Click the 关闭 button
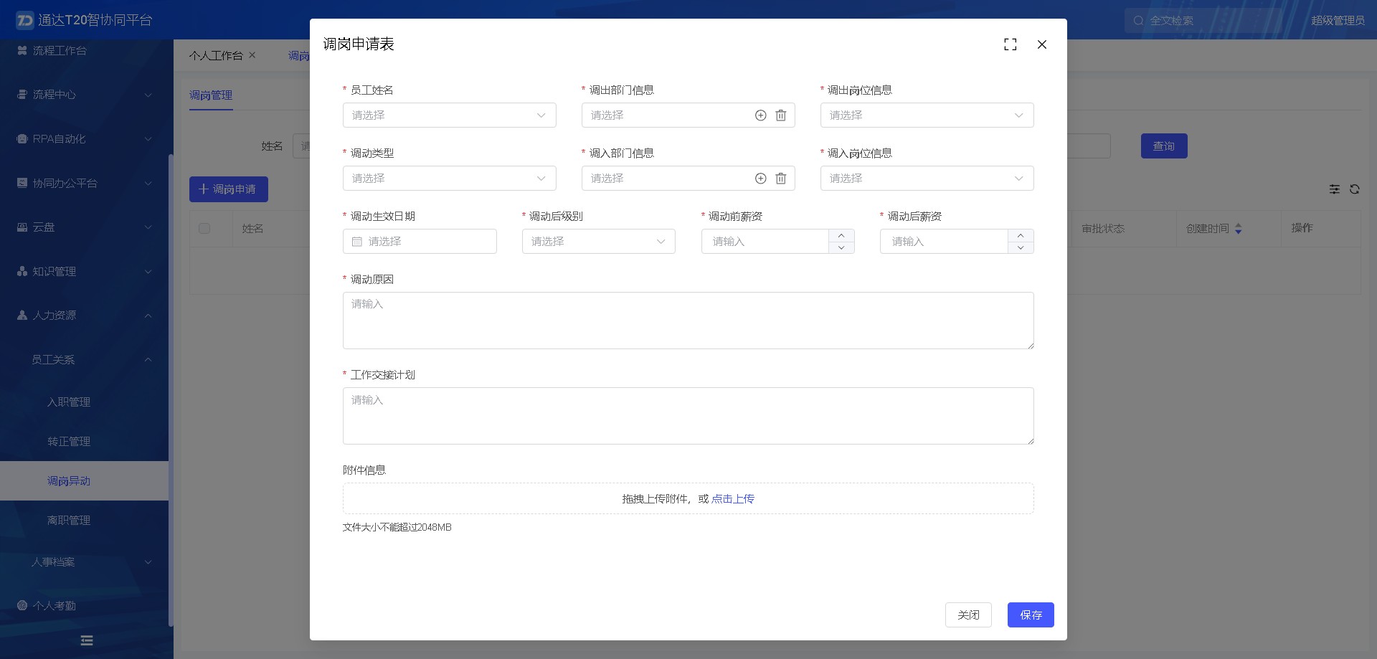The height and width of the screenshot is (659, 1377). coord(968,615)
